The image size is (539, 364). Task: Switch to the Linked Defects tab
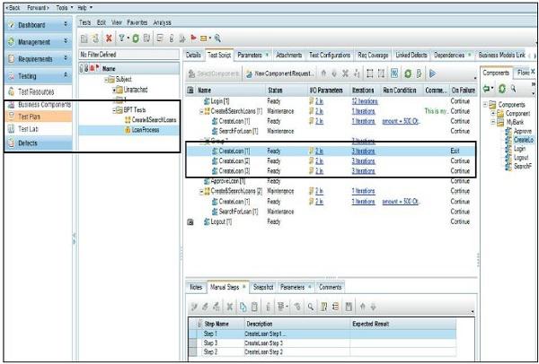click(x=411, y=56)
